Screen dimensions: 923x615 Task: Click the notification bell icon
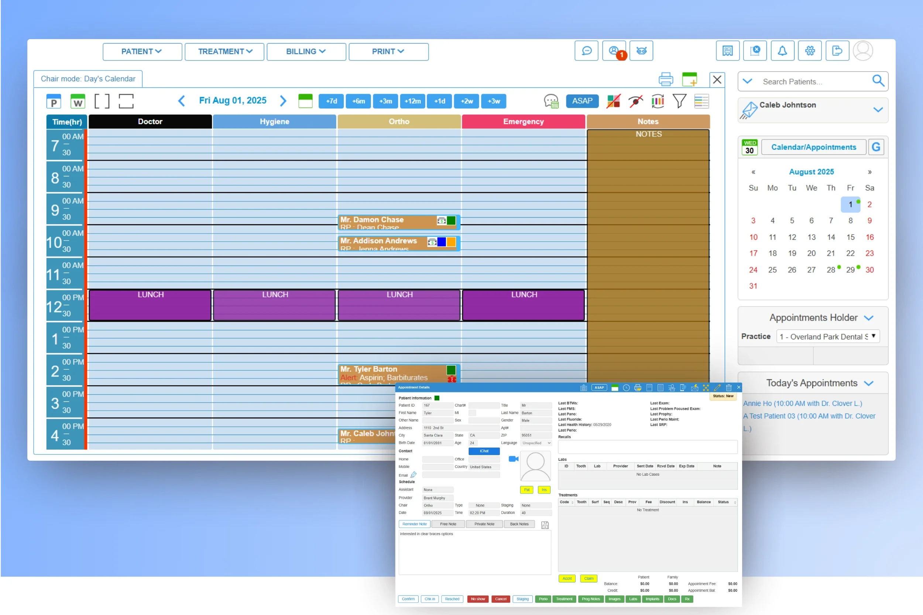click(x=782, y=51)
